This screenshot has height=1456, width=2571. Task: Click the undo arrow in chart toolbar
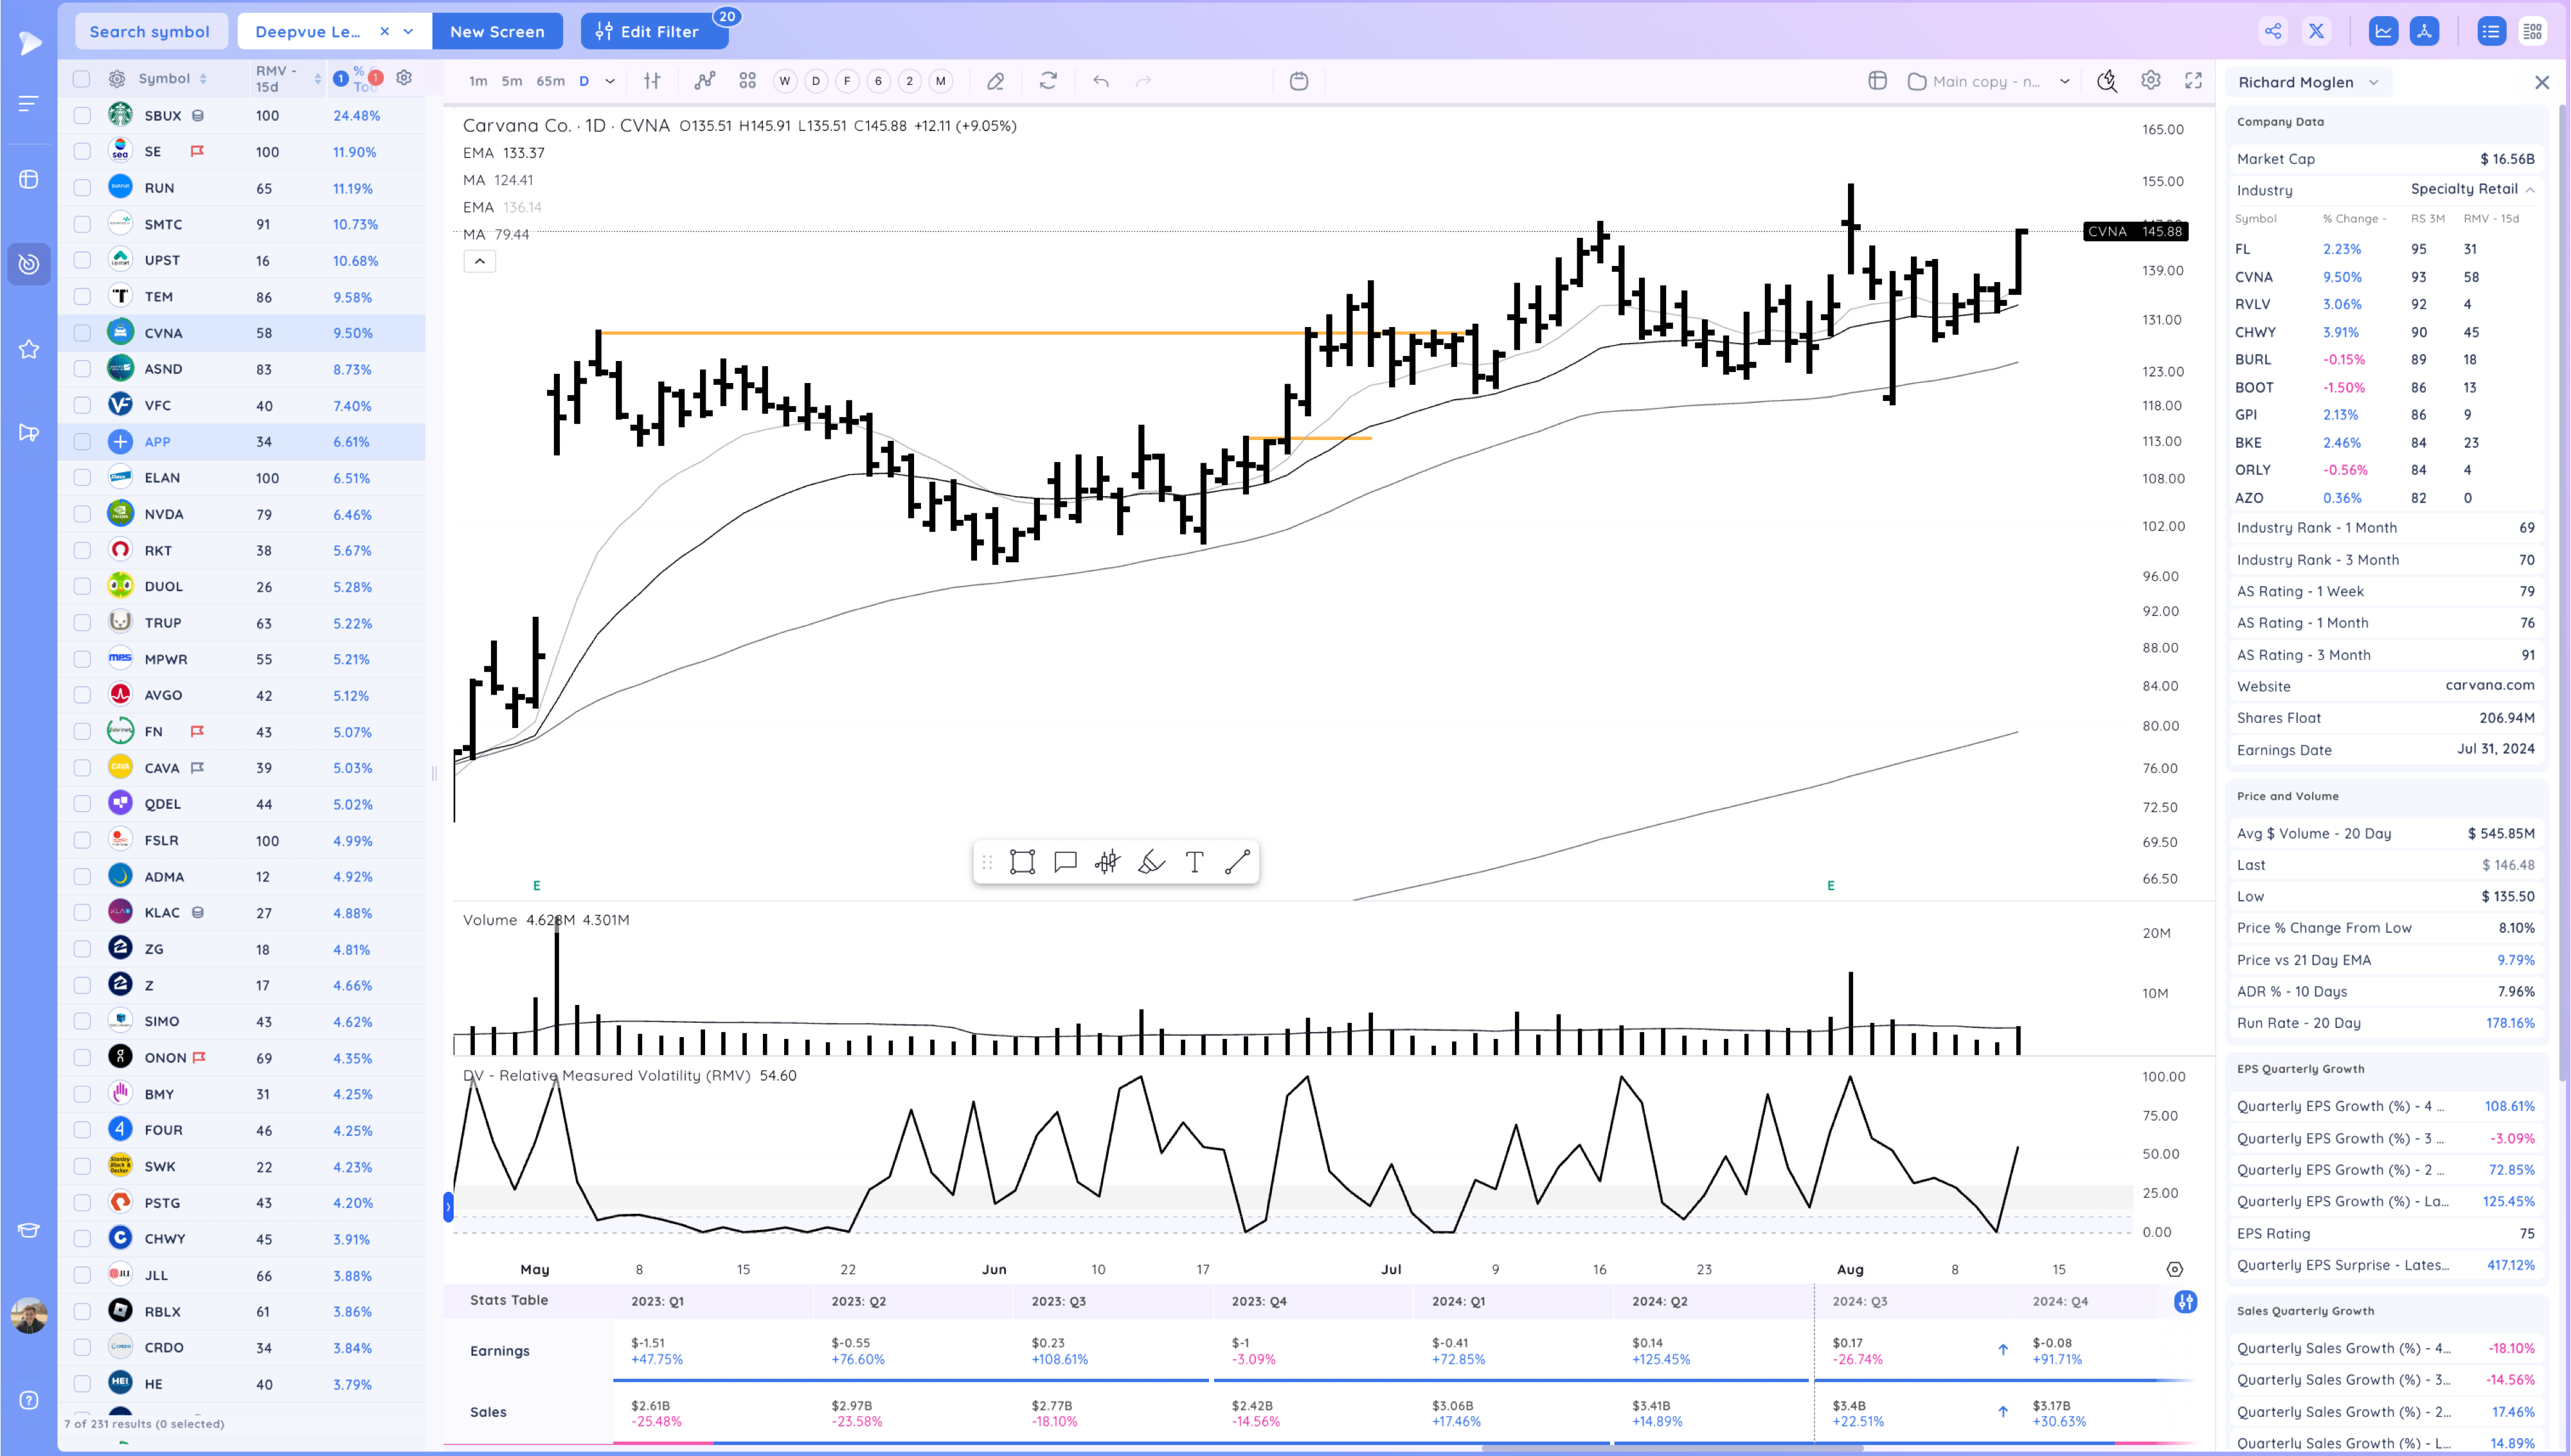(x=1101, y=81)
